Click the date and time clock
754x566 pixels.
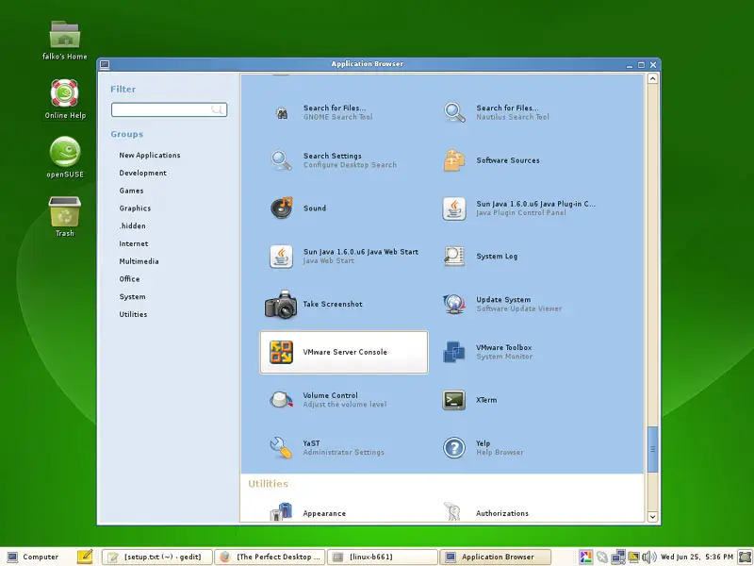pyautogui.click(x=697, y=557)
